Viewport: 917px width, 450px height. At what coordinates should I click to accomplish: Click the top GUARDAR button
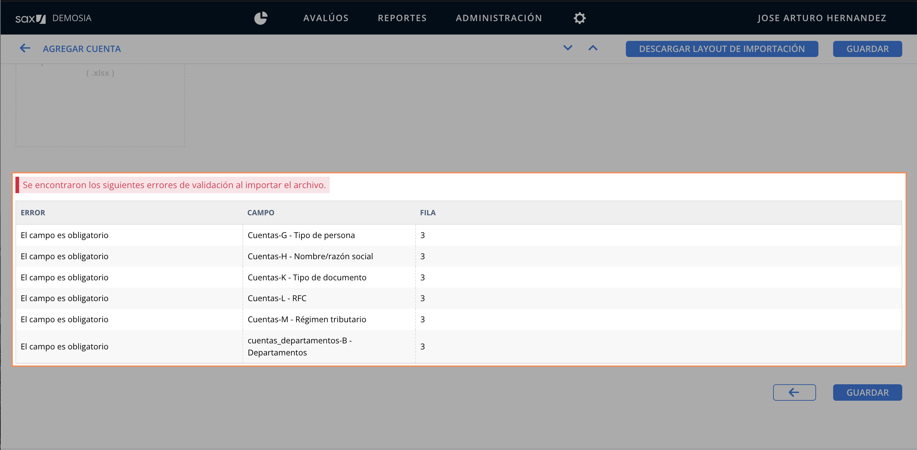point(867,49)
